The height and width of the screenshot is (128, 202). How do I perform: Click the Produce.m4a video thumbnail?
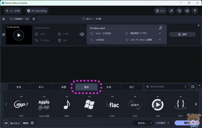click(19, 35)
